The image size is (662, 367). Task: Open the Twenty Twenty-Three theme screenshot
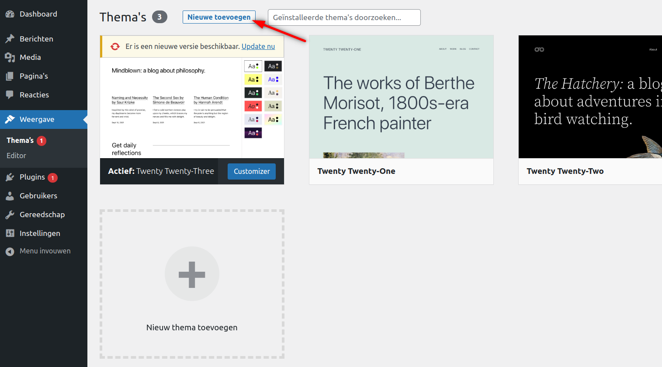point(192,108)
